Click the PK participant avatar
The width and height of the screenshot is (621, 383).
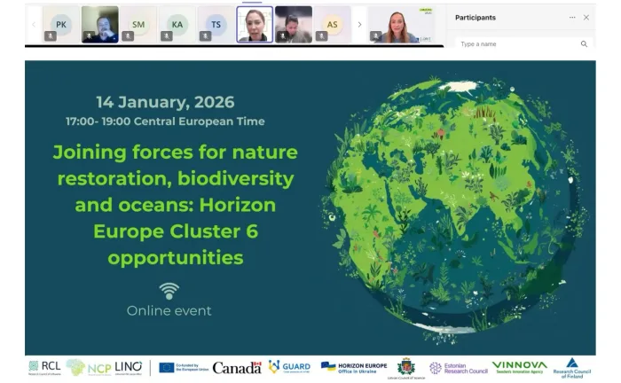tap(61, 24)
